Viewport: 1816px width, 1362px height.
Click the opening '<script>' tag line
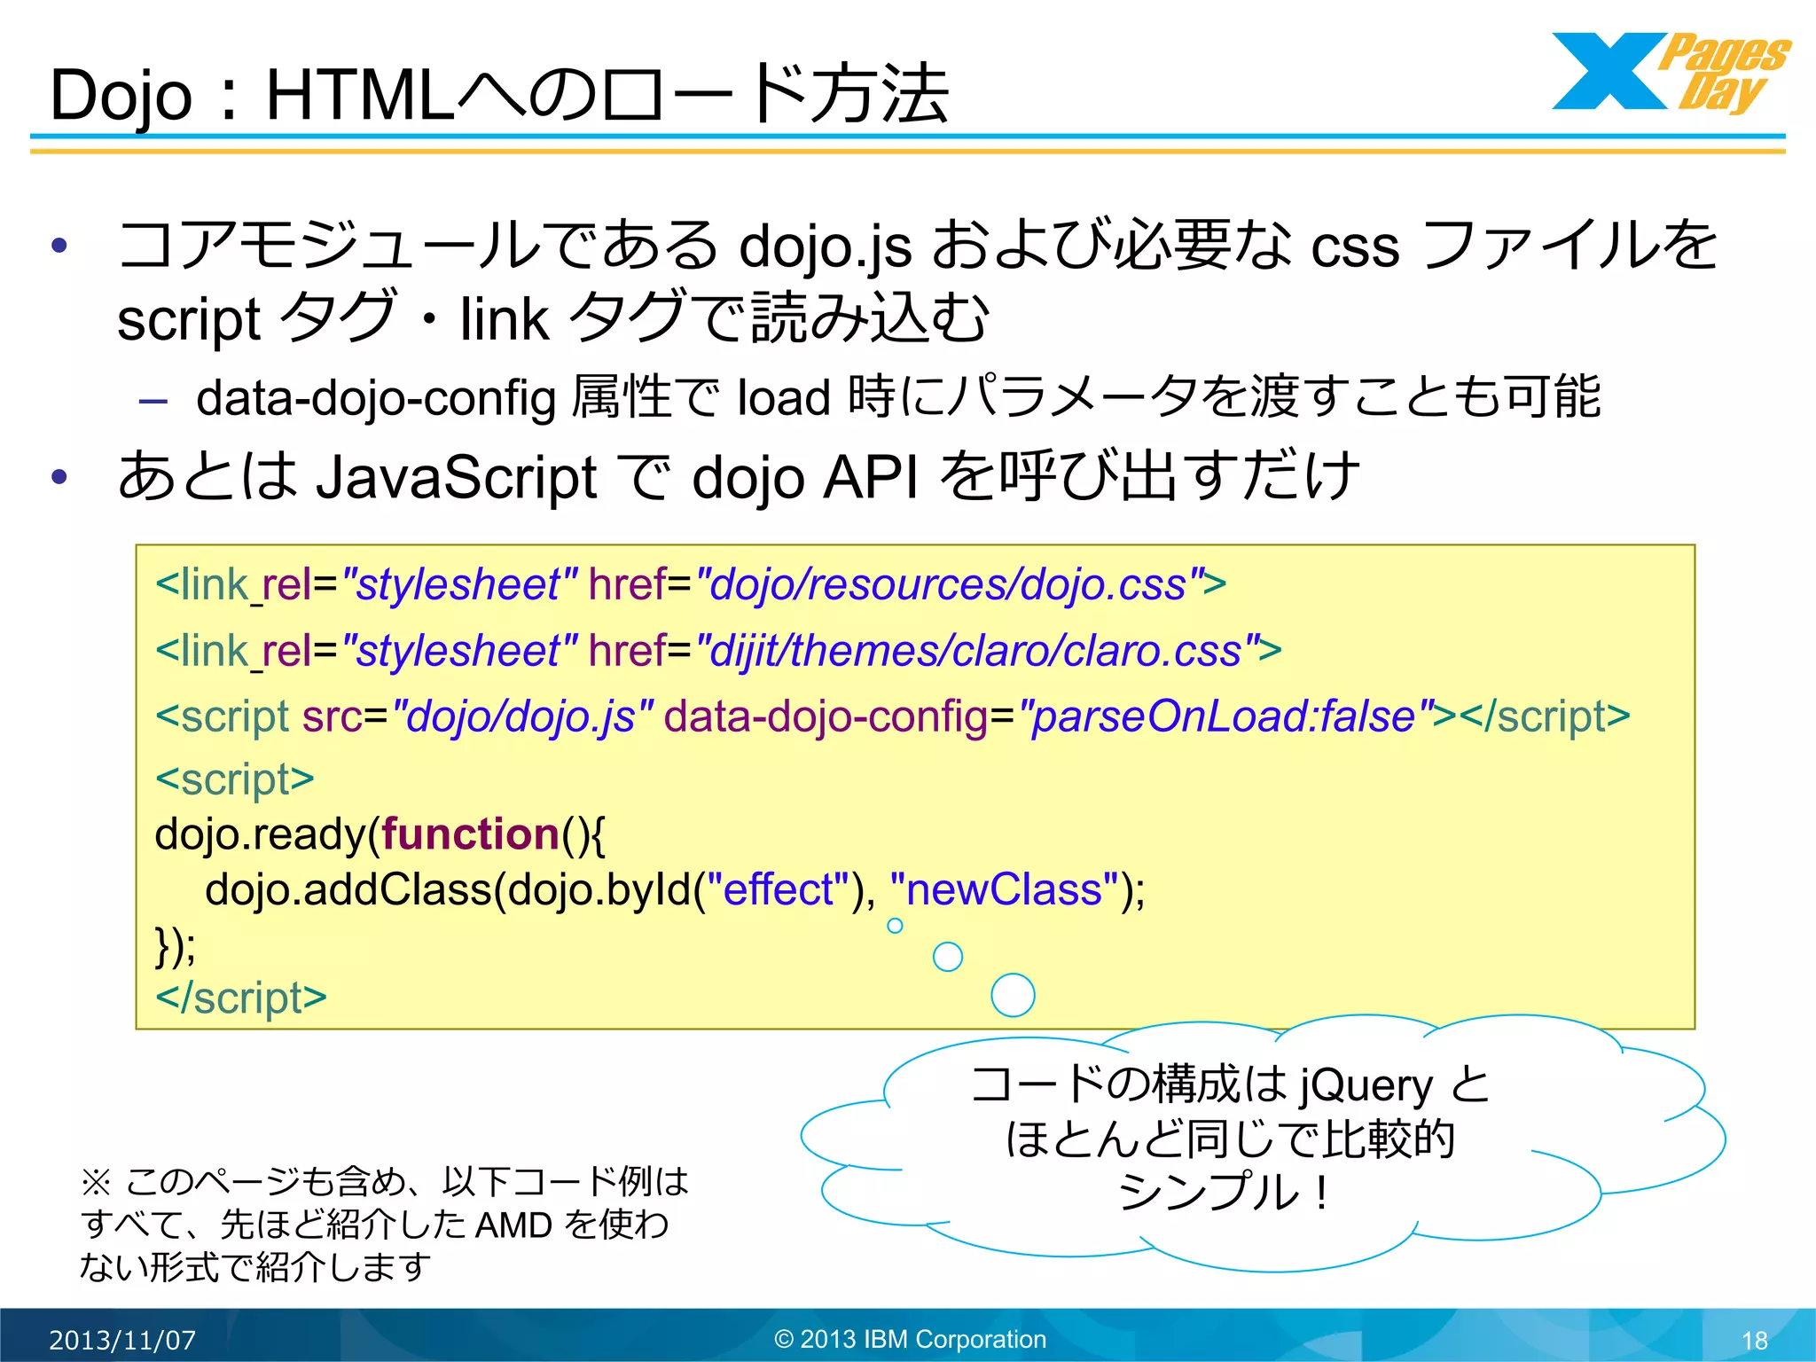235,779
